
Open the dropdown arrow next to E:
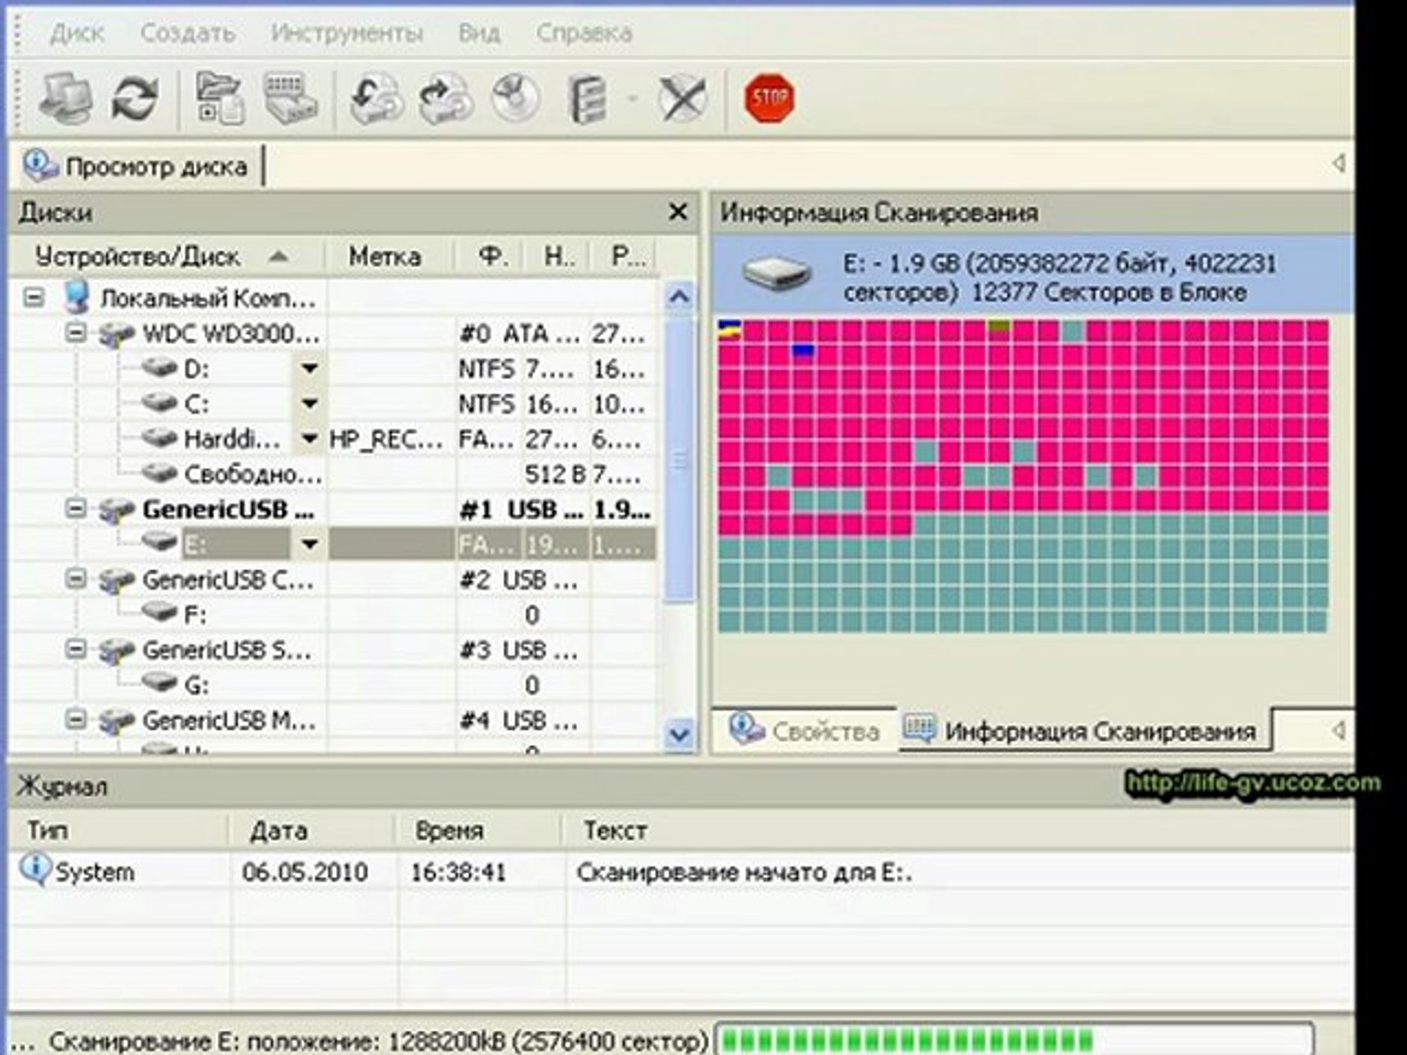(309, 544)
